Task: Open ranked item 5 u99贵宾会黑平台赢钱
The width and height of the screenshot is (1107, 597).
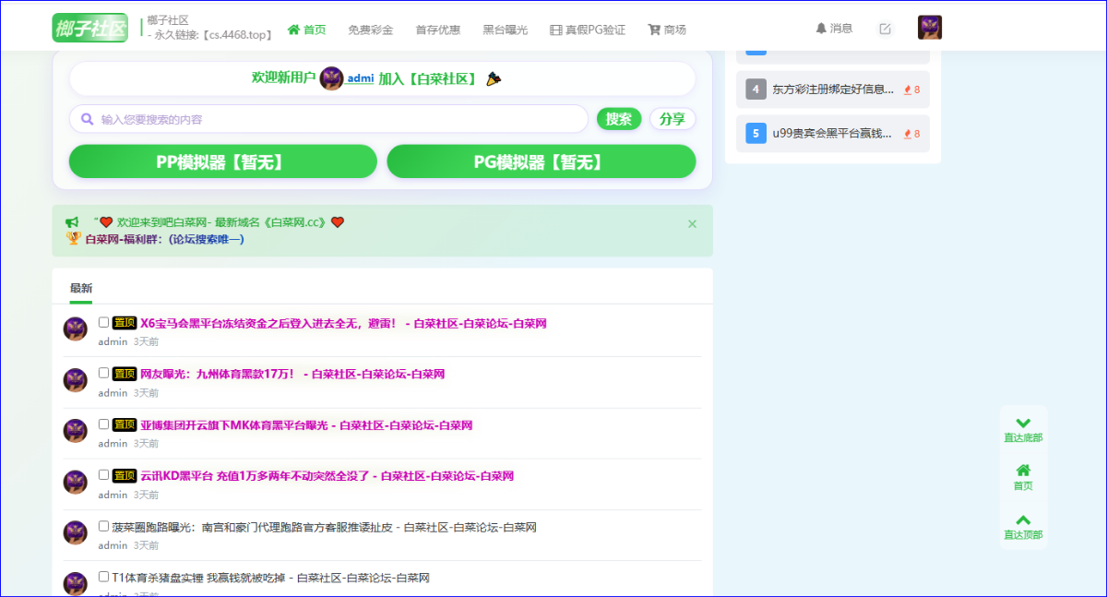Action: coord(833,134)
